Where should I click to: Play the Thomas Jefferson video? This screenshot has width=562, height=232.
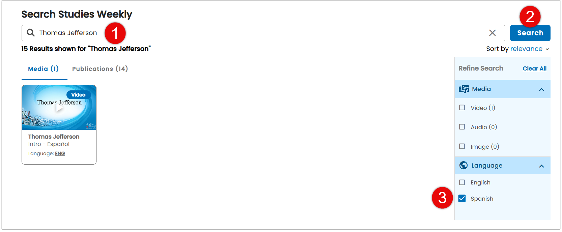click(x=59, y=108)
